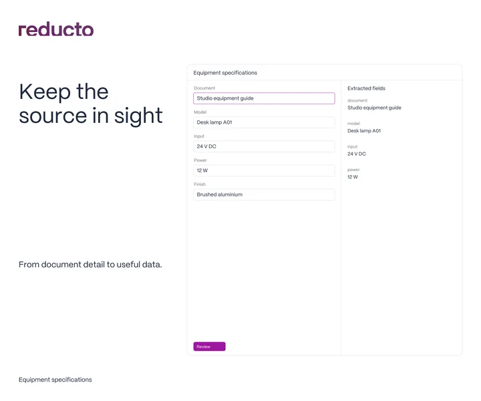
Task: Click the Finish label above the last field
Action: coord(200,184)
